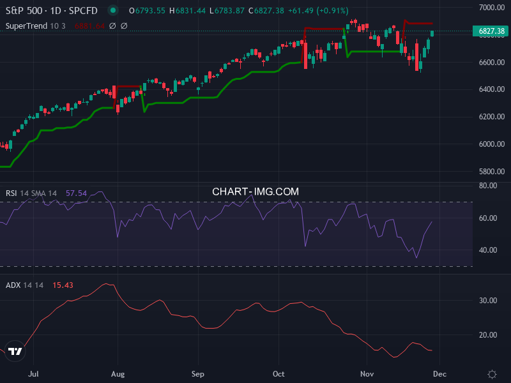Click the CHART-IMG.COM watermark text
This screenshot has width=511, height=383.
[256, 191]
